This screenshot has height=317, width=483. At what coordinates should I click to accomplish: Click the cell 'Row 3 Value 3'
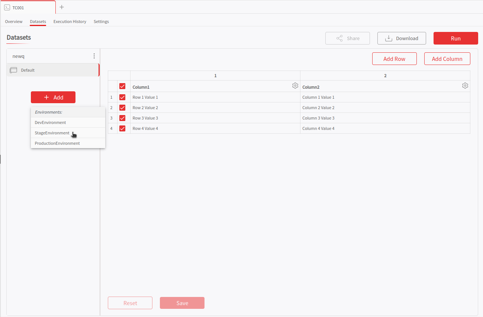pos(215,118)
